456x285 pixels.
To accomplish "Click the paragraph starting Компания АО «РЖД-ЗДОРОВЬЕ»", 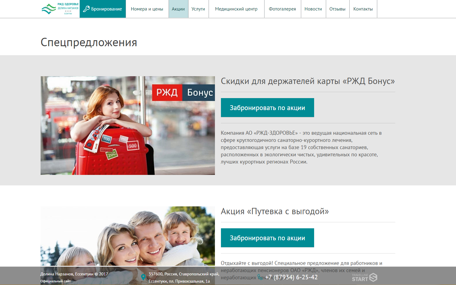I will click(301, 147).
